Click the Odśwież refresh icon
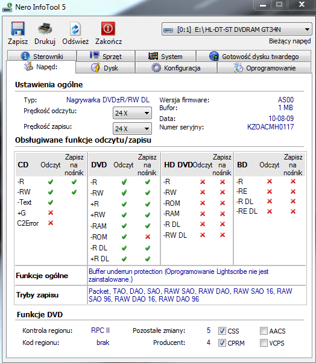This screenshot has height=363, width=316. click(75, 29)
